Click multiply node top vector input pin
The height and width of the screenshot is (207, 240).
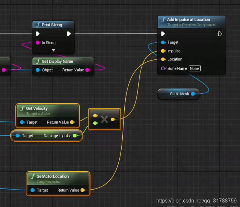click(95, 116)
